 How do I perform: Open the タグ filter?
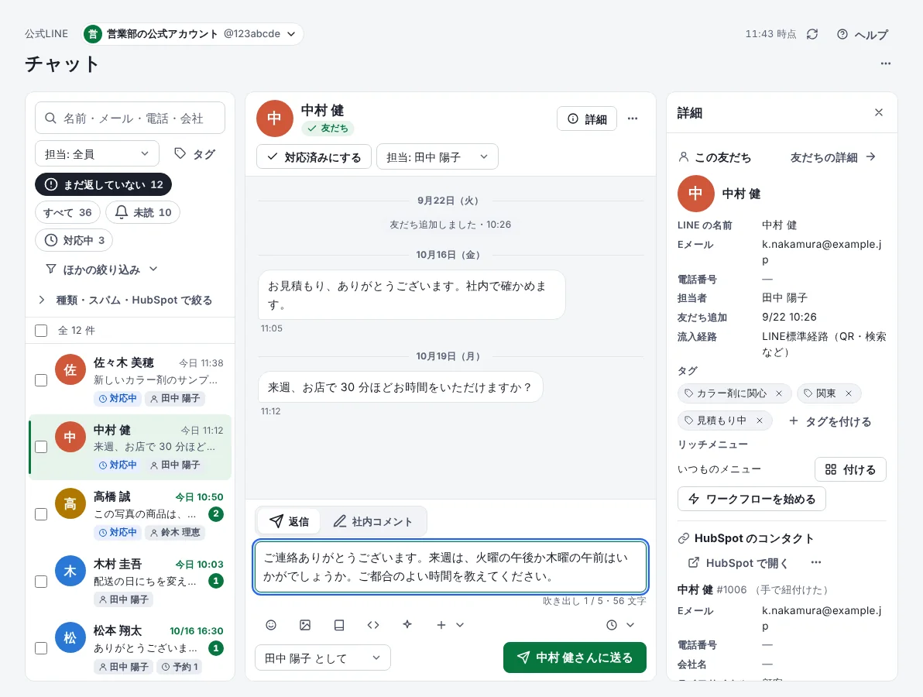[195, 154]
